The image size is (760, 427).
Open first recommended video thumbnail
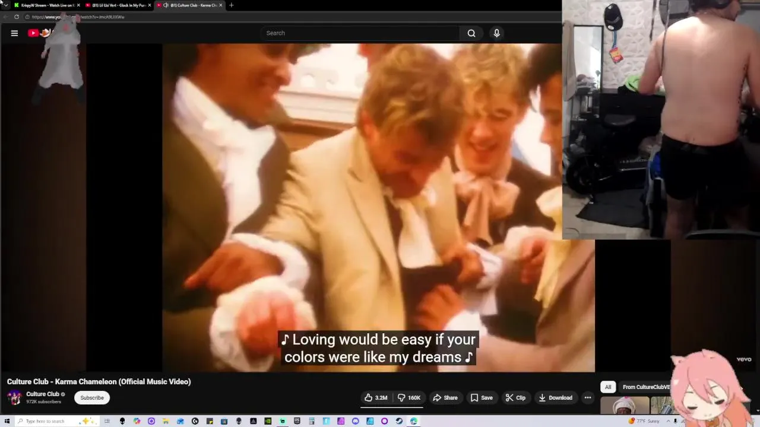coord(625,406)
